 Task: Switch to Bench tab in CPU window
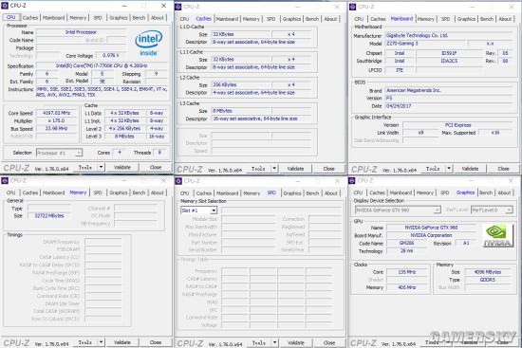(139, 18)
